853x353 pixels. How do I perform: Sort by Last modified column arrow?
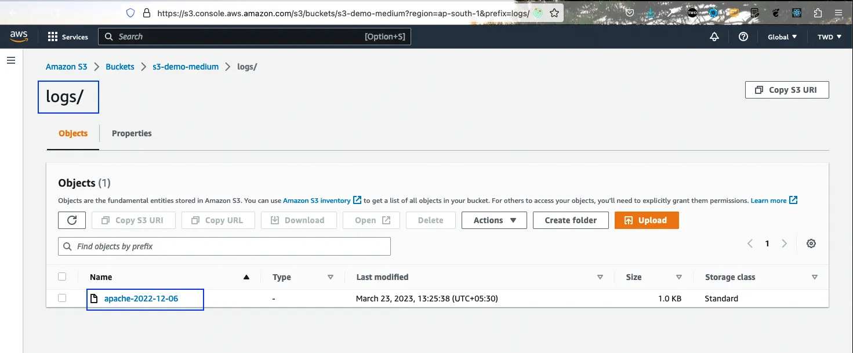(600, 277)
